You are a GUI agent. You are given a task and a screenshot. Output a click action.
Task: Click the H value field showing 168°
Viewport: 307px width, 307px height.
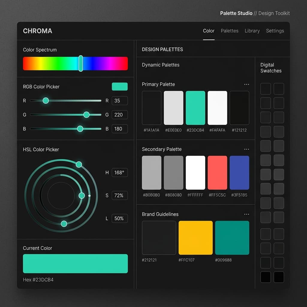click(x=120, y=172)
